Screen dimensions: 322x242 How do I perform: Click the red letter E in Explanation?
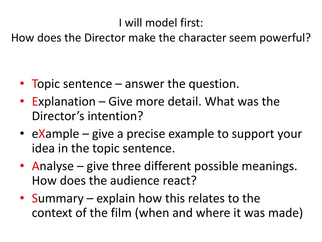pyautogui.click(x=35, y=102)
